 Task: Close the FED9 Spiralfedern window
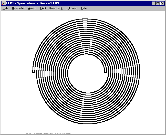click(x=162, y=3)
